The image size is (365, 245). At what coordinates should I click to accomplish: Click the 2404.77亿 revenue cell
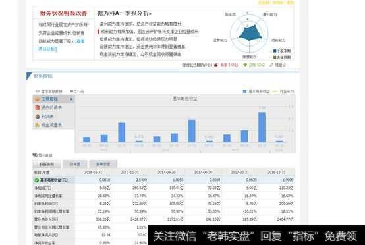tap(285, 219)
